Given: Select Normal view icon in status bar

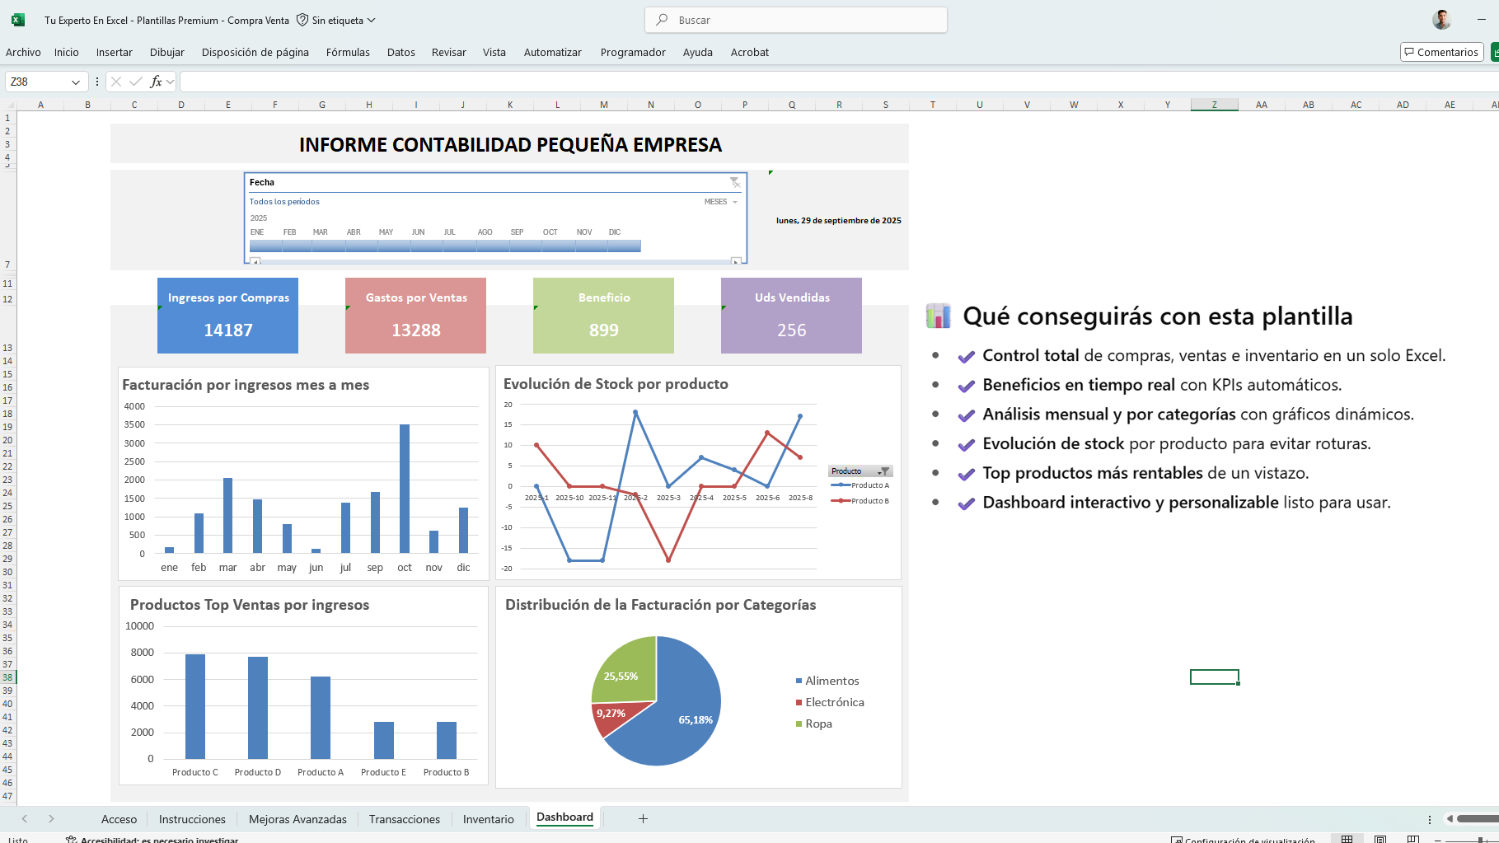Looking at the screenshot, I should click(x=1347, y=839).
